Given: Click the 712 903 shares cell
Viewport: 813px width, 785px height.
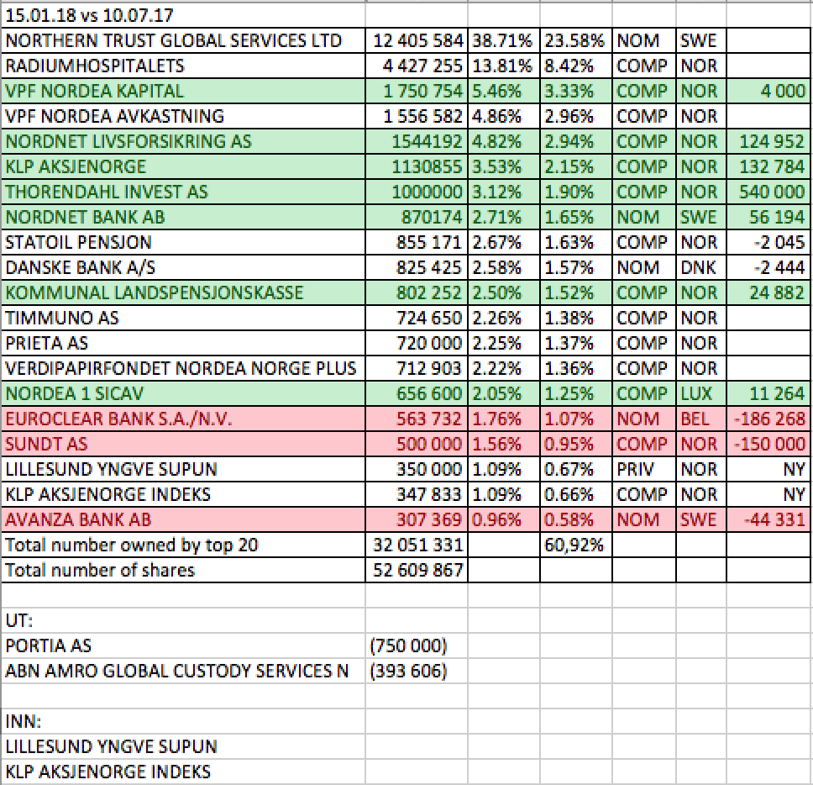Looking at the screenshot, I should click(417, 368).
